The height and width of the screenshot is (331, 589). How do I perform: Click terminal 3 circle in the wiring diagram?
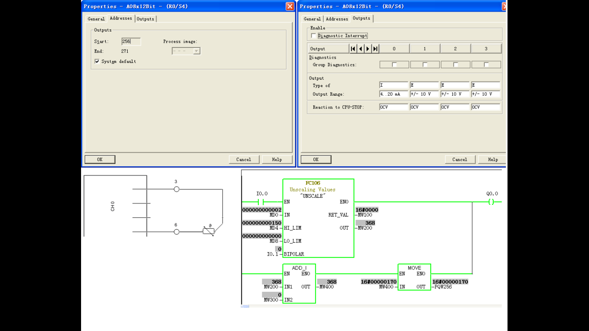pyautogui.click(x=176, y=189)
